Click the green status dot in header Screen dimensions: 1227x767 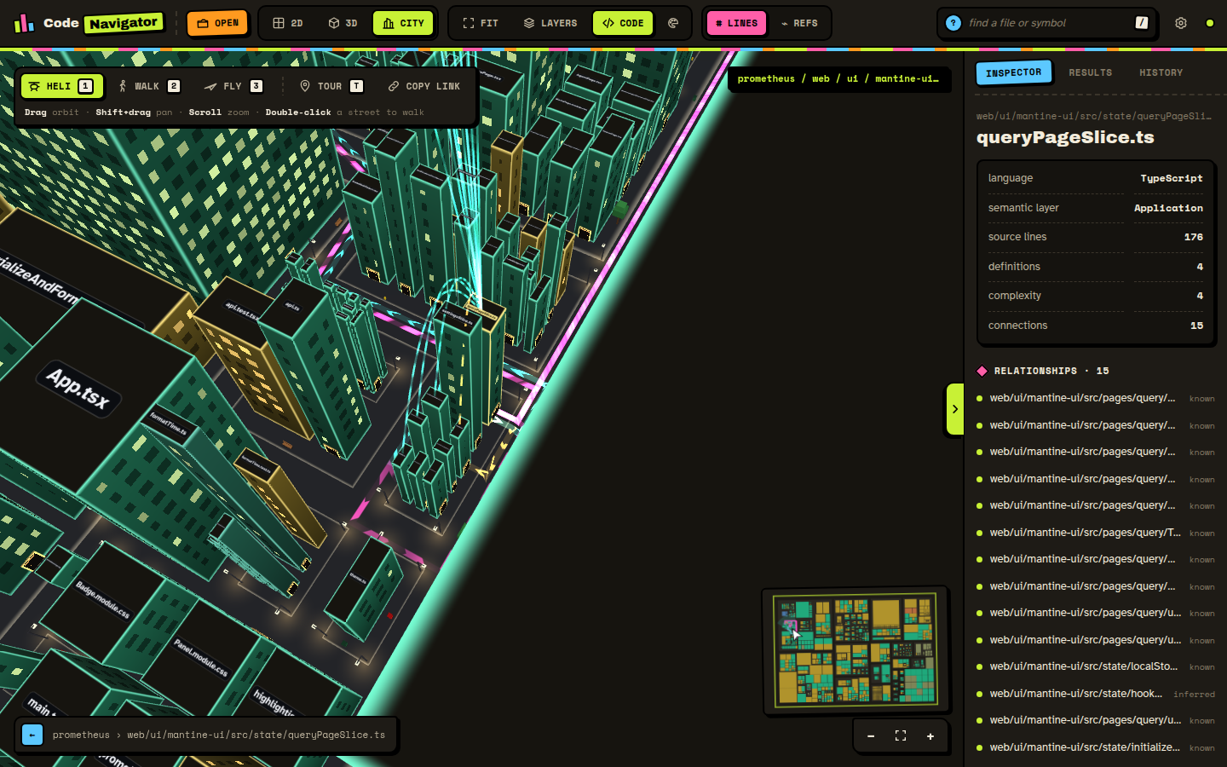click(1210, 23)
